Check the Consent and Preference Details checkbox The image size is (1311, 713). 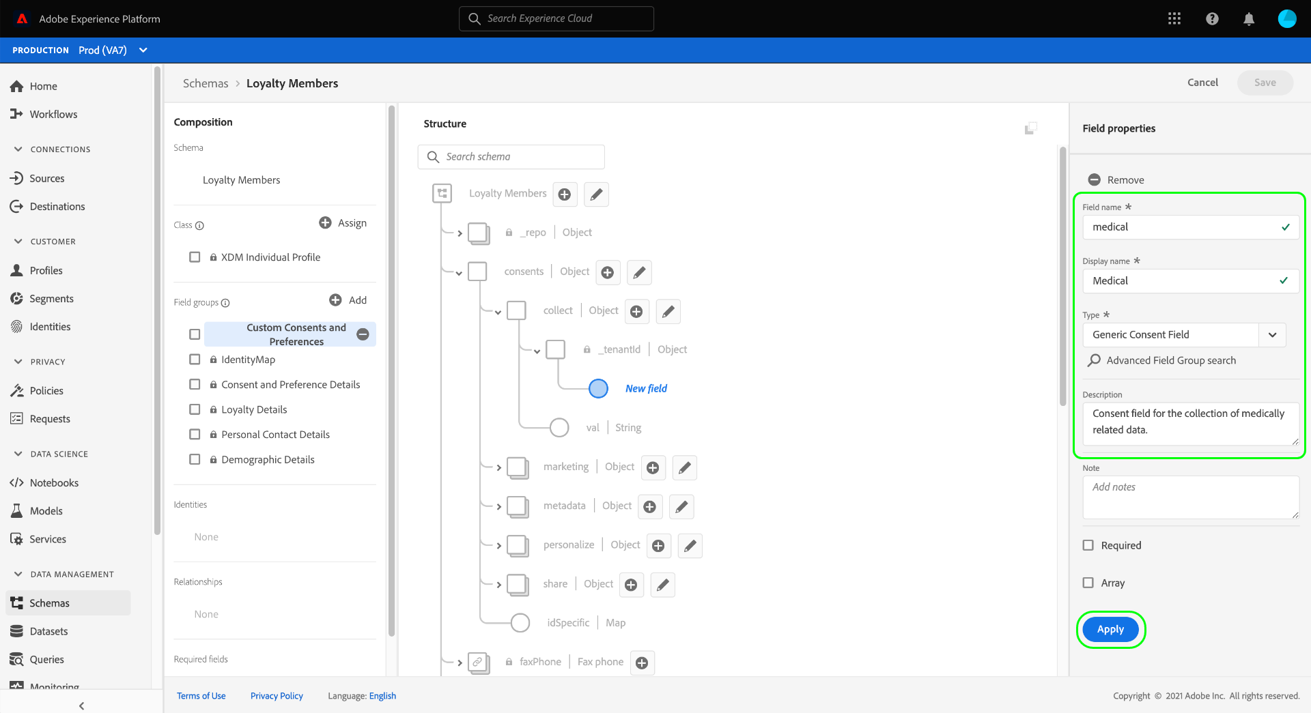[x=195, y=385]
